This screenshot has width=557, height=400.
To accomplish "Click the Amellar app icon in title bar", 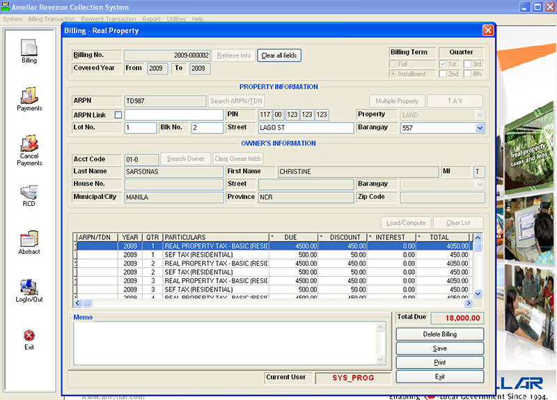I will tap(6, 7).
